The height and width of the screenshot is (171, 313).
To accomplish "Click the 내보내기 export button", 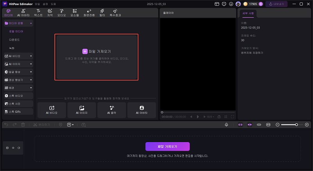I will coord(277,4).
